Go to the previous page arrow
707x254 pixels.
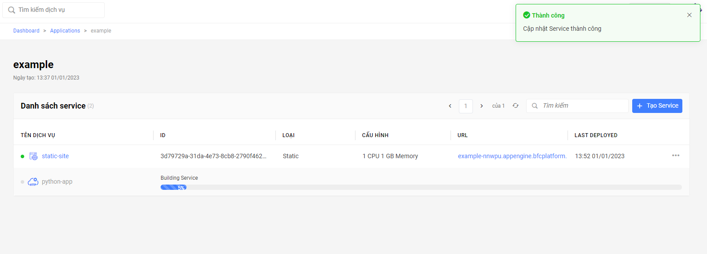(x=450, y=106)
